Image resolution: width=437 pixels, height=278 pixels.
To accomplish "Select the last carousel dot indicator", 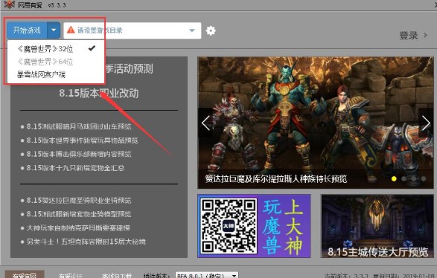I will 424,178.
